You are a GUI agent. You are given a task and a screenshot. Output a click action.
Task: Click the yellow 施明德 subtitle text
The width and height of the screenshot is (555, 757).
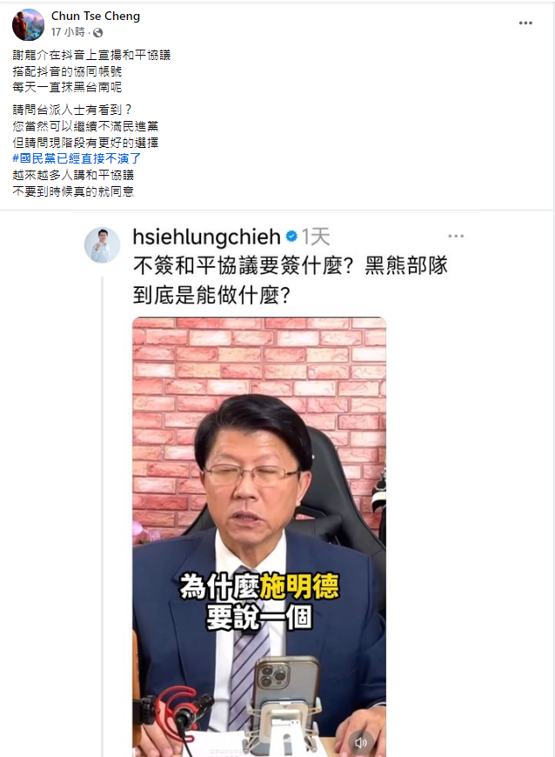[299, 586]
